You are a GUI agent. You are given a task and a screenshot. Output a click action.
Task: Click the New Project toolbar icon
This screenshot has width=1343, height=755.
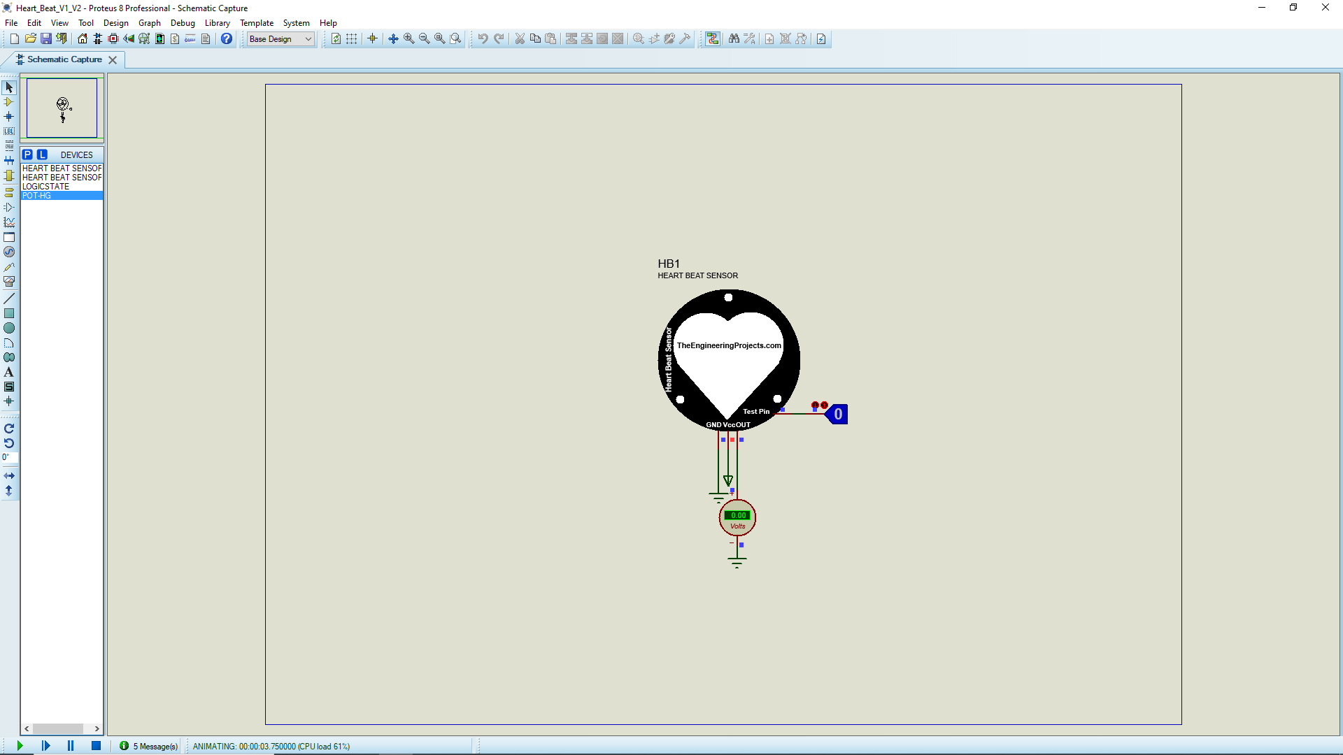(x=14, y=38)
